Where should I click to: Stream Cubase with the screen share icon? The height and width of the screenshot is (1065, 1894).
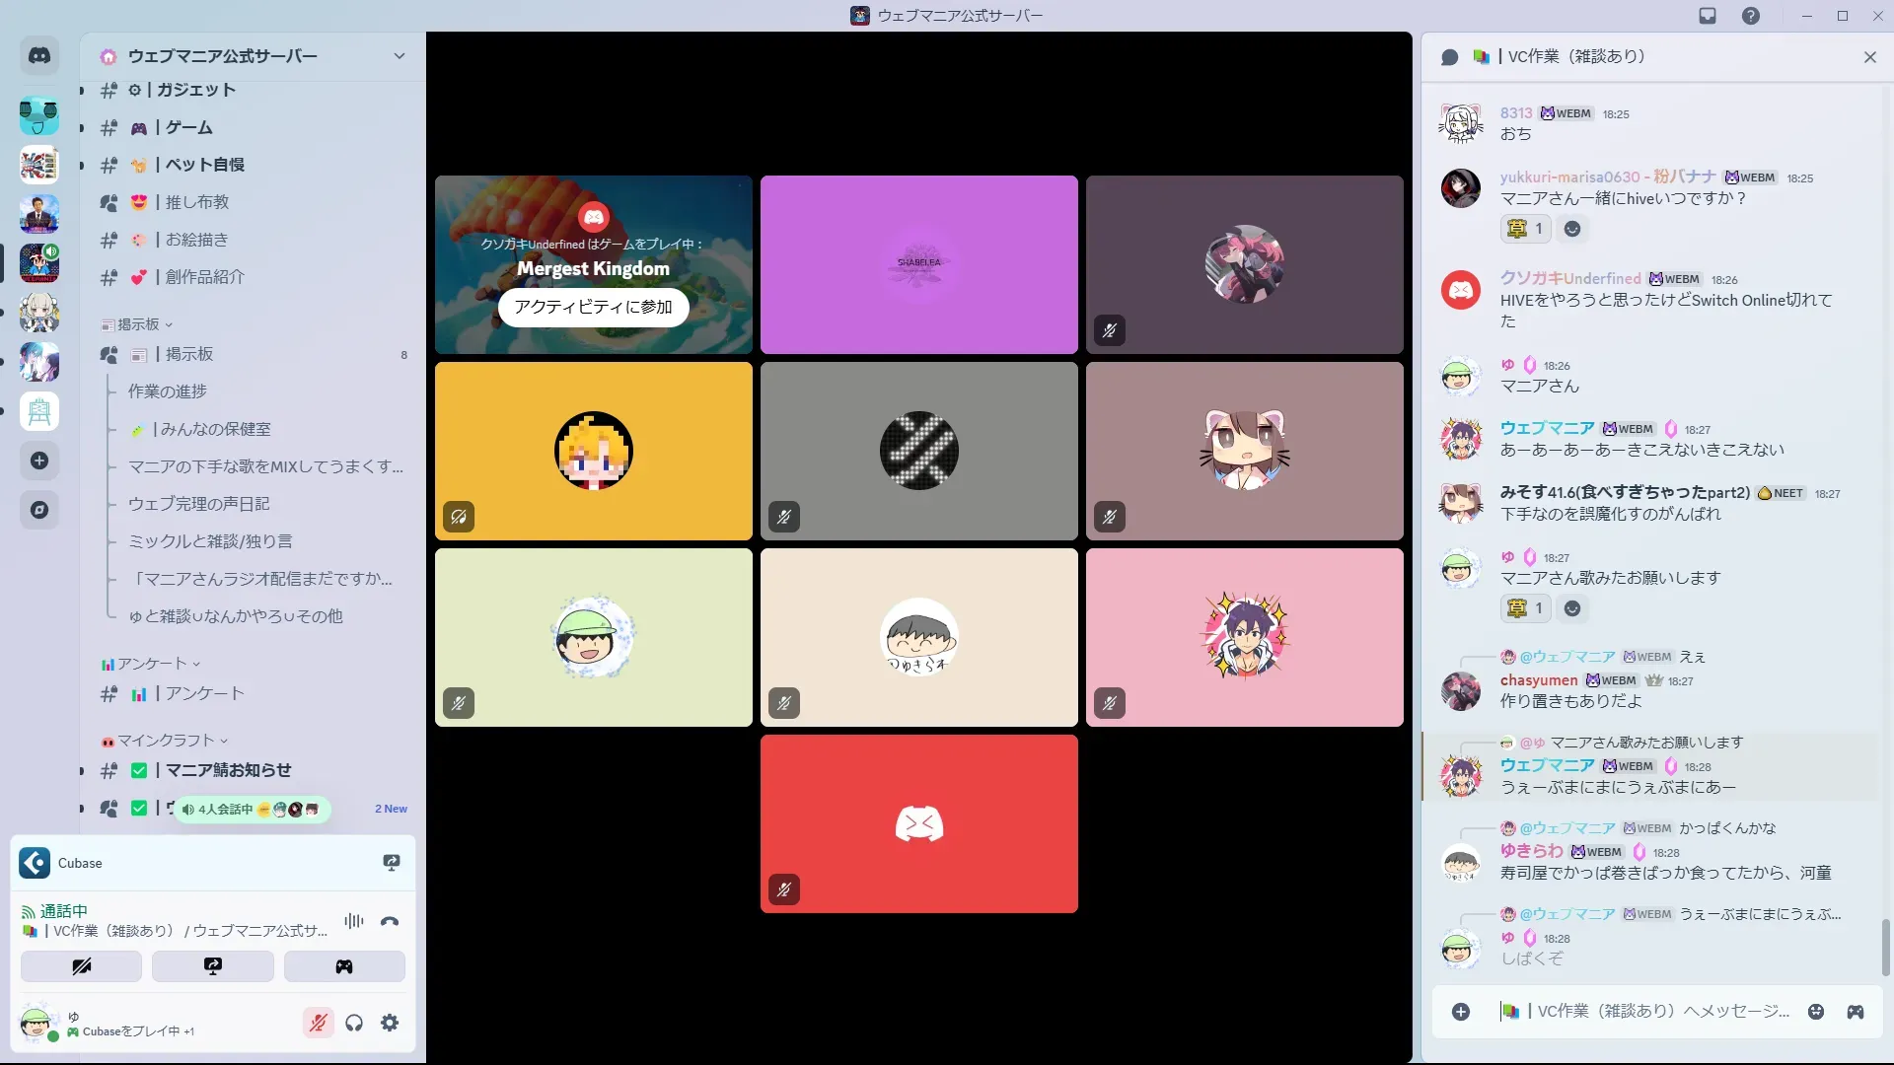point(391,863)
